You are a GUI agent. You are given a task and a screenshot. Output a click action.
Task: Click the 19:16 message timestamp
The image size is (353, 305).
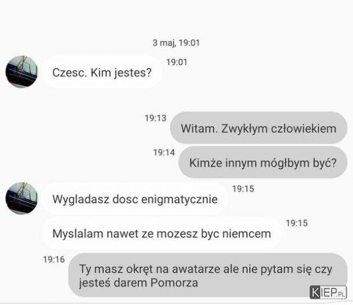(54, 259)
